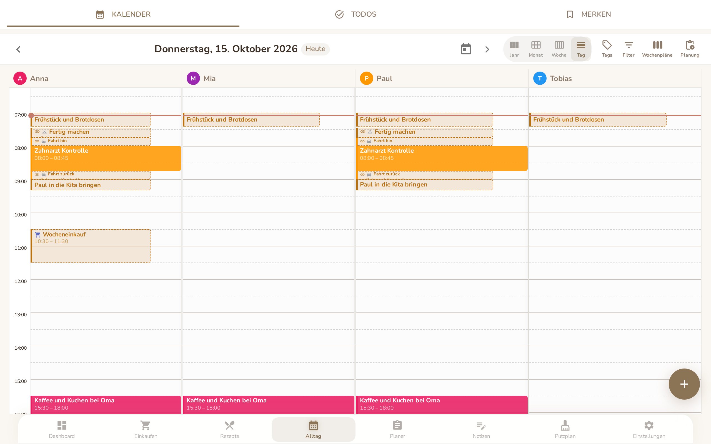The height and width of the screenshot is (444, 711).
Task: Open the Filter options
Action: click(629, 49)
